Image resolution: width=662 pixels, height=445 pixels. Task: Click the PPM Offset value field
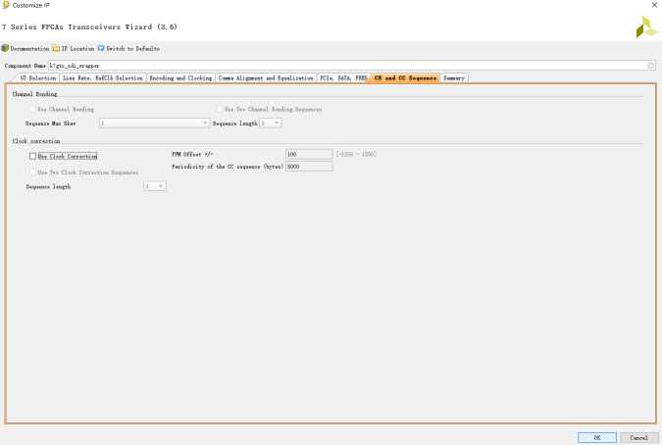(x=309, y=155)
